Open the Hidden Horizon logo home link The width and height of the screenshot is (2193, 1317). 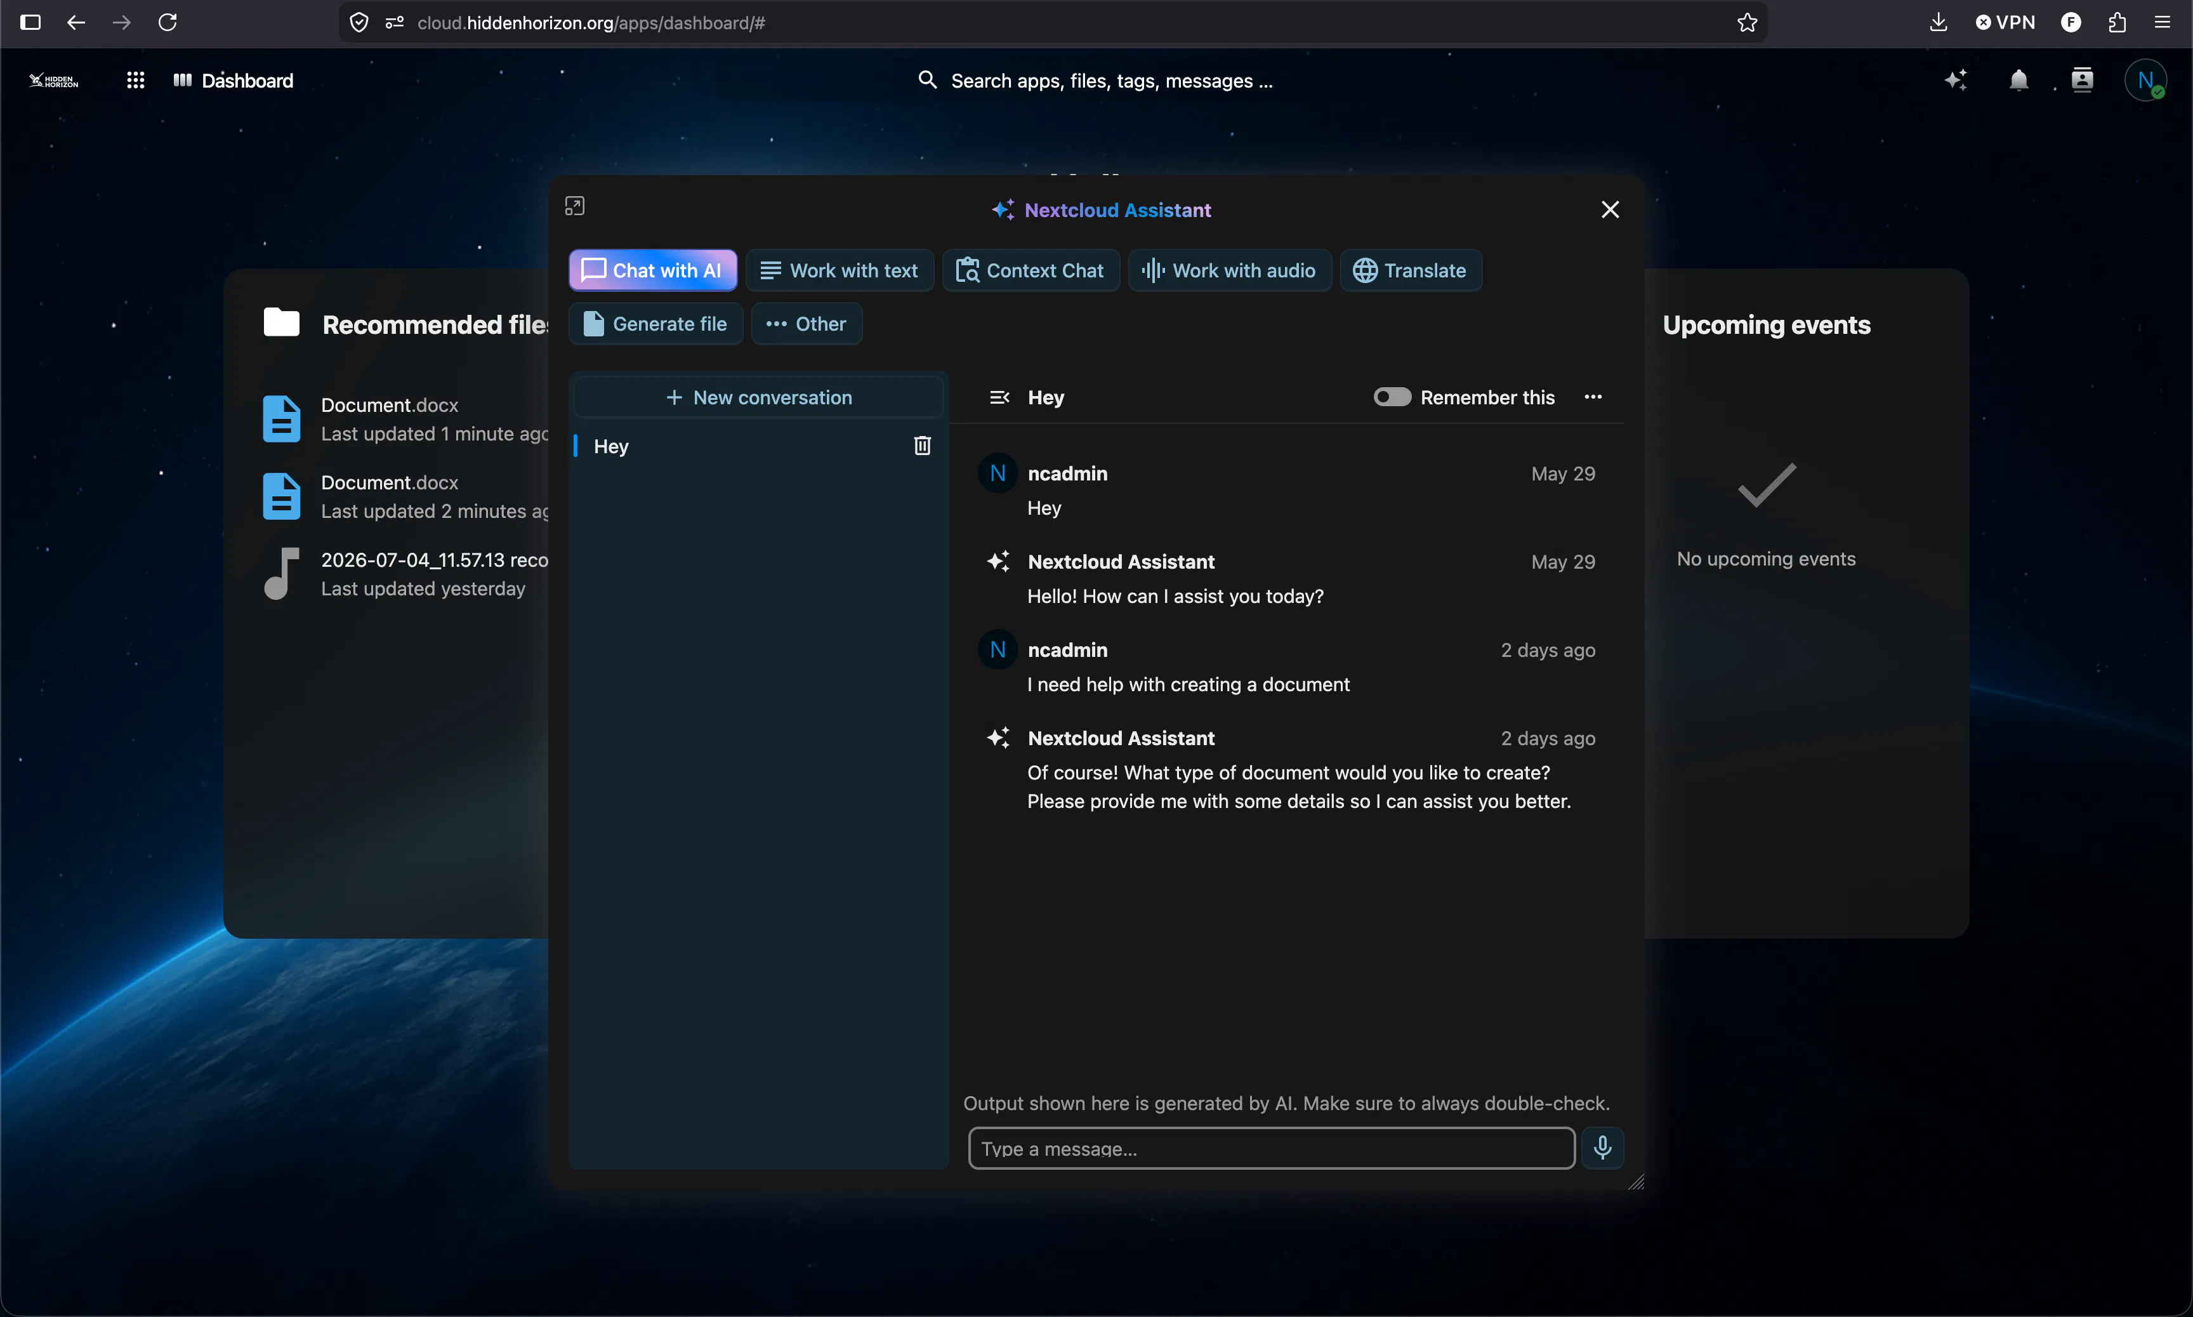tap(53, 81)
